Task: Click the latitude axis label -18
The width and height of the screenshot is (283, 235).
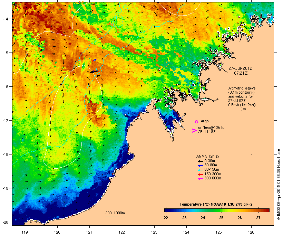Action: pos(5,154)
